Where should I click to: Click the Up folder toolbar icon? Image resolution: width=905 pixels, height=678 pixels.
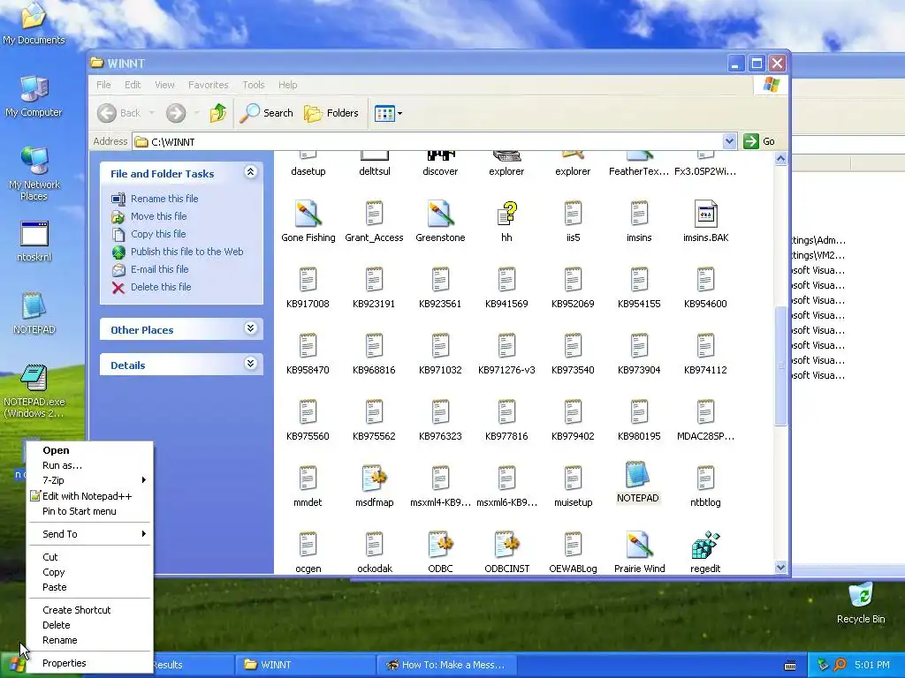click(x=217, y=113)
